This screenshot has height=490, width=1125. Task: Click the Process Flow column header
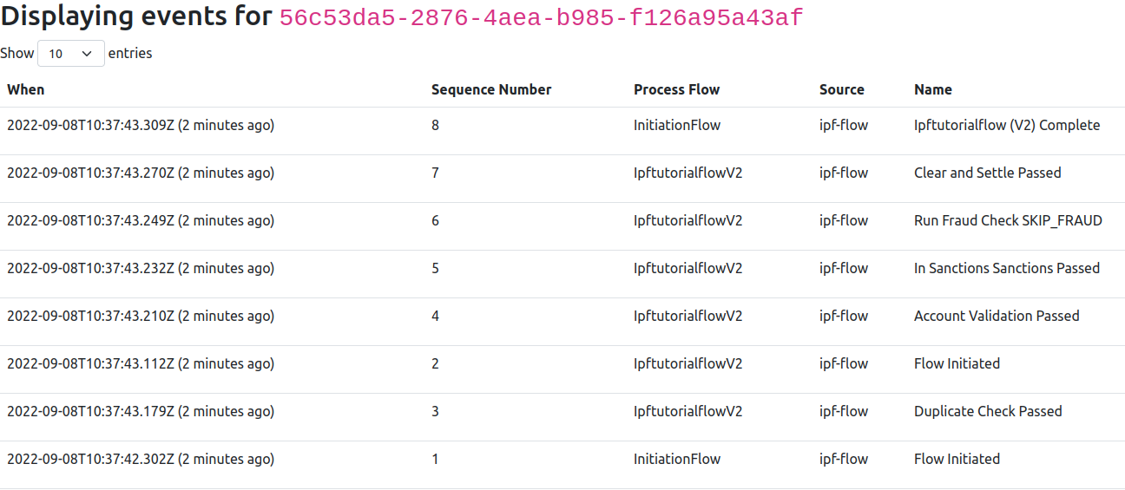[x=676, y=89]
